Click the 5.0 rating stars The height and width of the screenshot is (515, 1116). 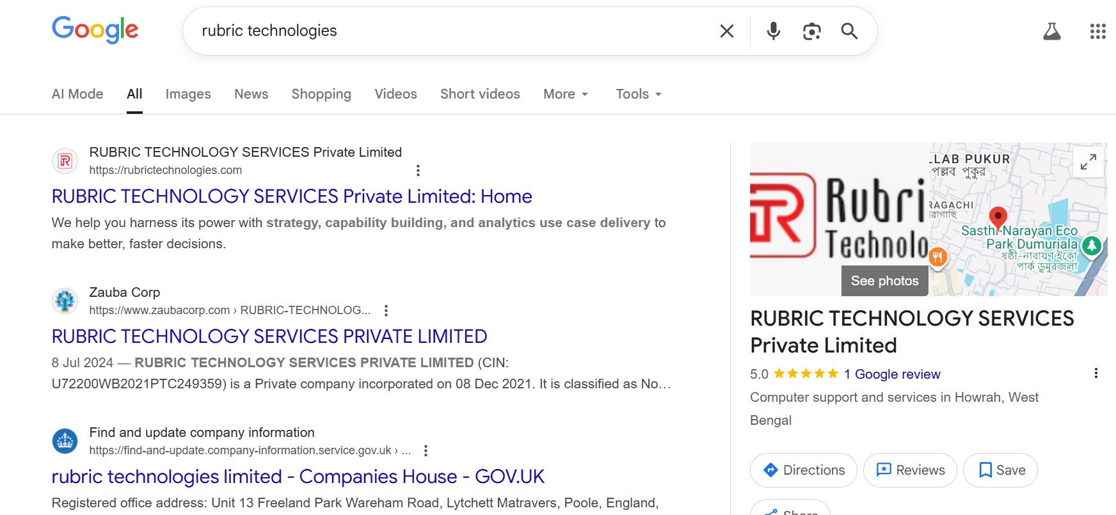click(x=806, y=374)
